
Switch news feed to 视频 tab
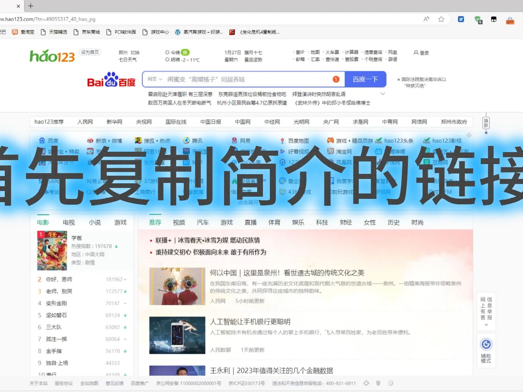point(179,222)
